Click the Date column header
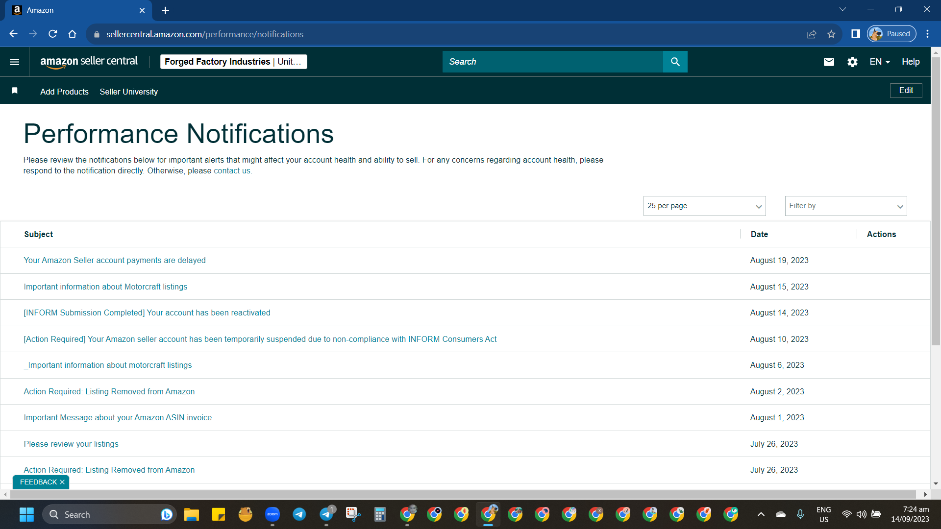 click(x=759, y=234)
